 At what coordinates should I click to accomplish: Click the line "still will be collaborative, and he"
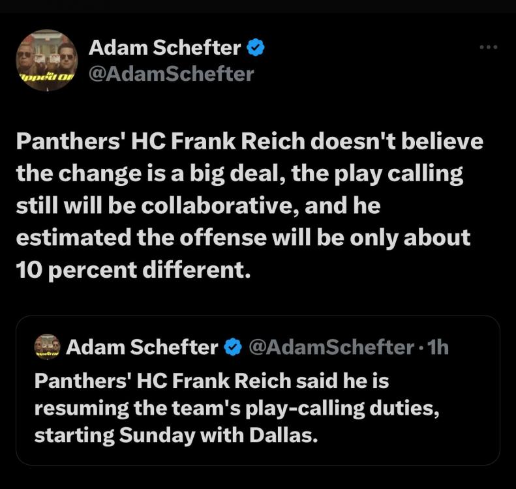pos(198,206)
